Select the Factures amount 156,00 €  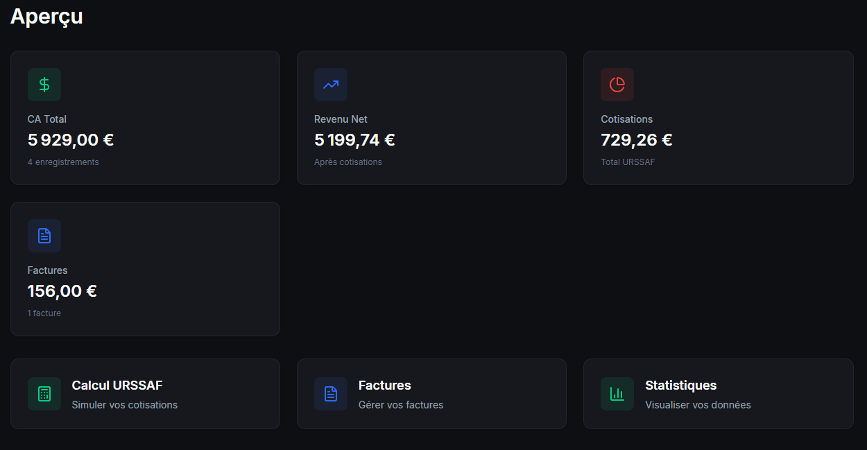pos(62,291)
